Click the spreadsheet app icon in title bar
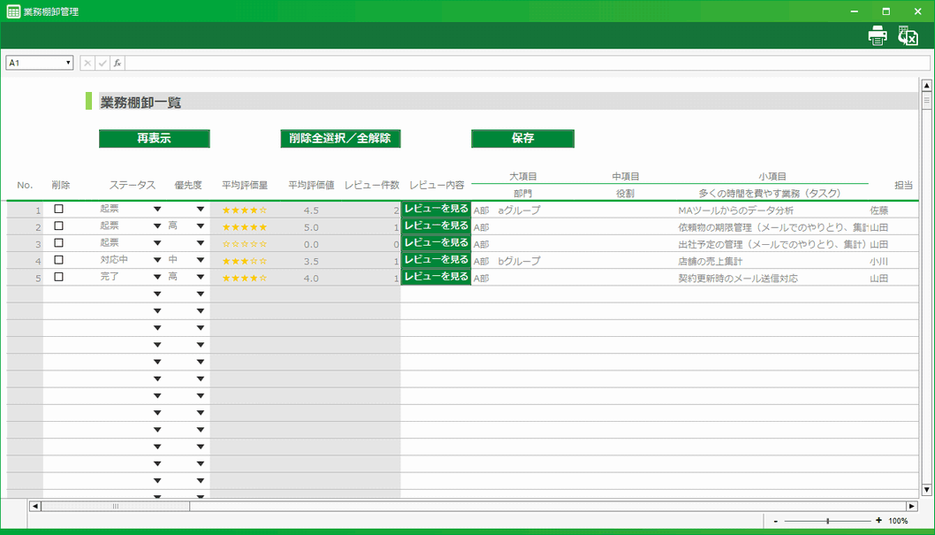This screenshot has height=535, width=935. tap(12, 11)
